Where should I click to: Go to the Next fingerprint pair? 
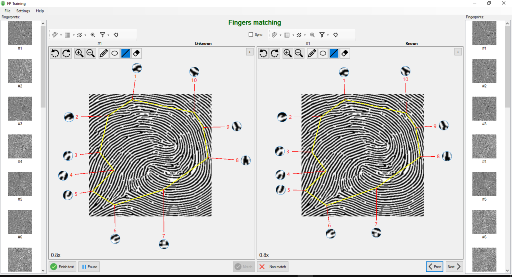454,267
